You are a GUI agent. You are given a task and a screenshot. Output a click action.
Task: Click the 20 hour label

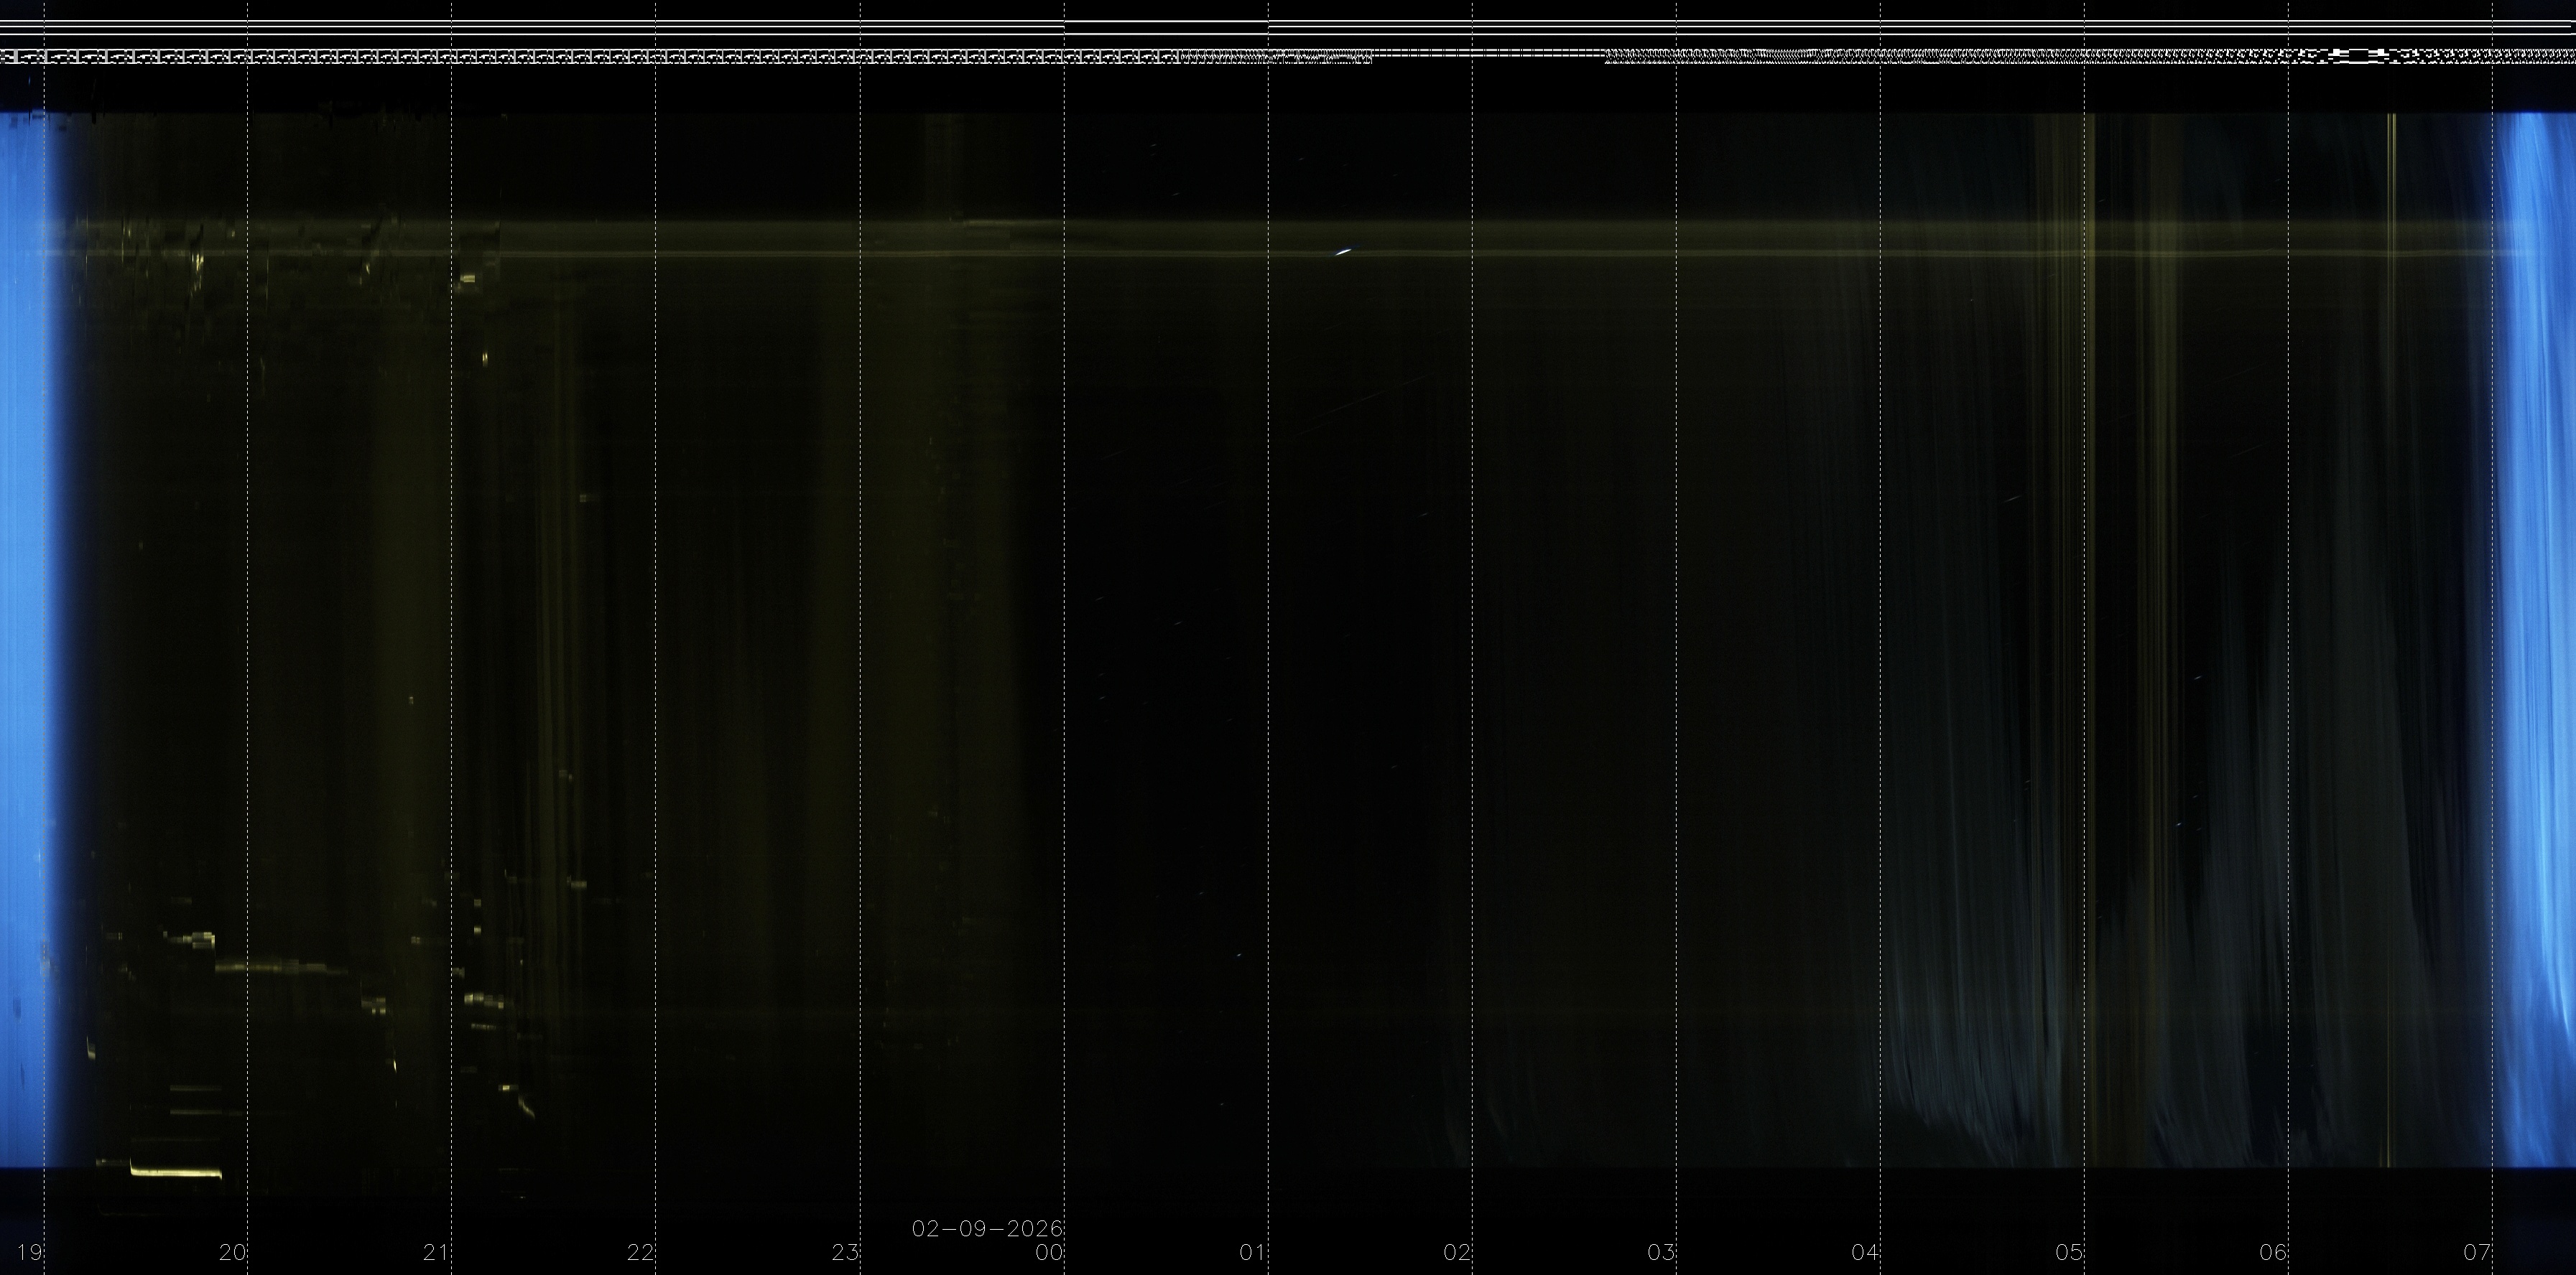pos(233,1253)
